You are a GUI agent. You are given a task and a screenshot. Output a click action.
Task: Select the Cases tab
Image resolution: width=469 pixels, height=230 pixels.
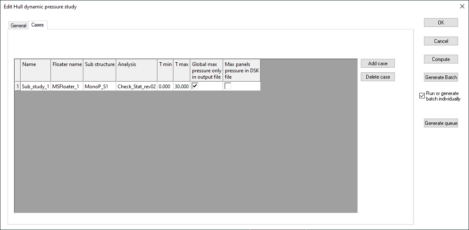point(38,25)
